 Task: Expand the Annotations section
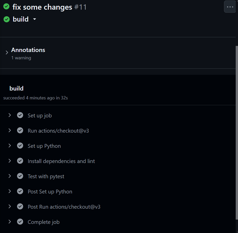pos(7,53)
